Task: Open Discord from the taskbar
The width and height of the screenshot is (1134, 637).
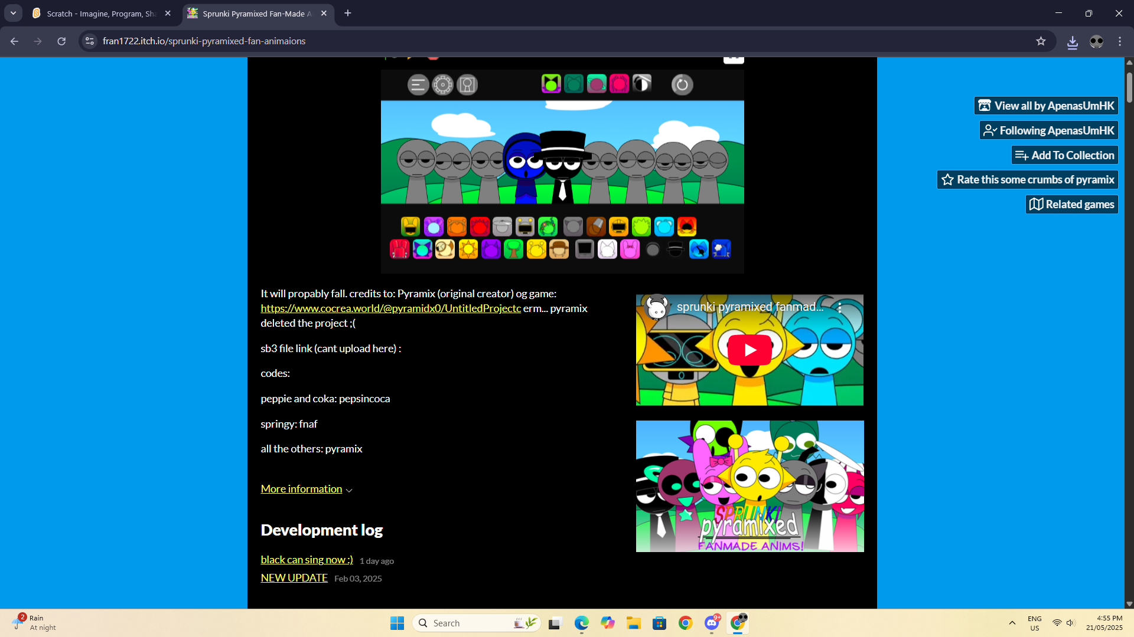Action: [x=712, y=623]
